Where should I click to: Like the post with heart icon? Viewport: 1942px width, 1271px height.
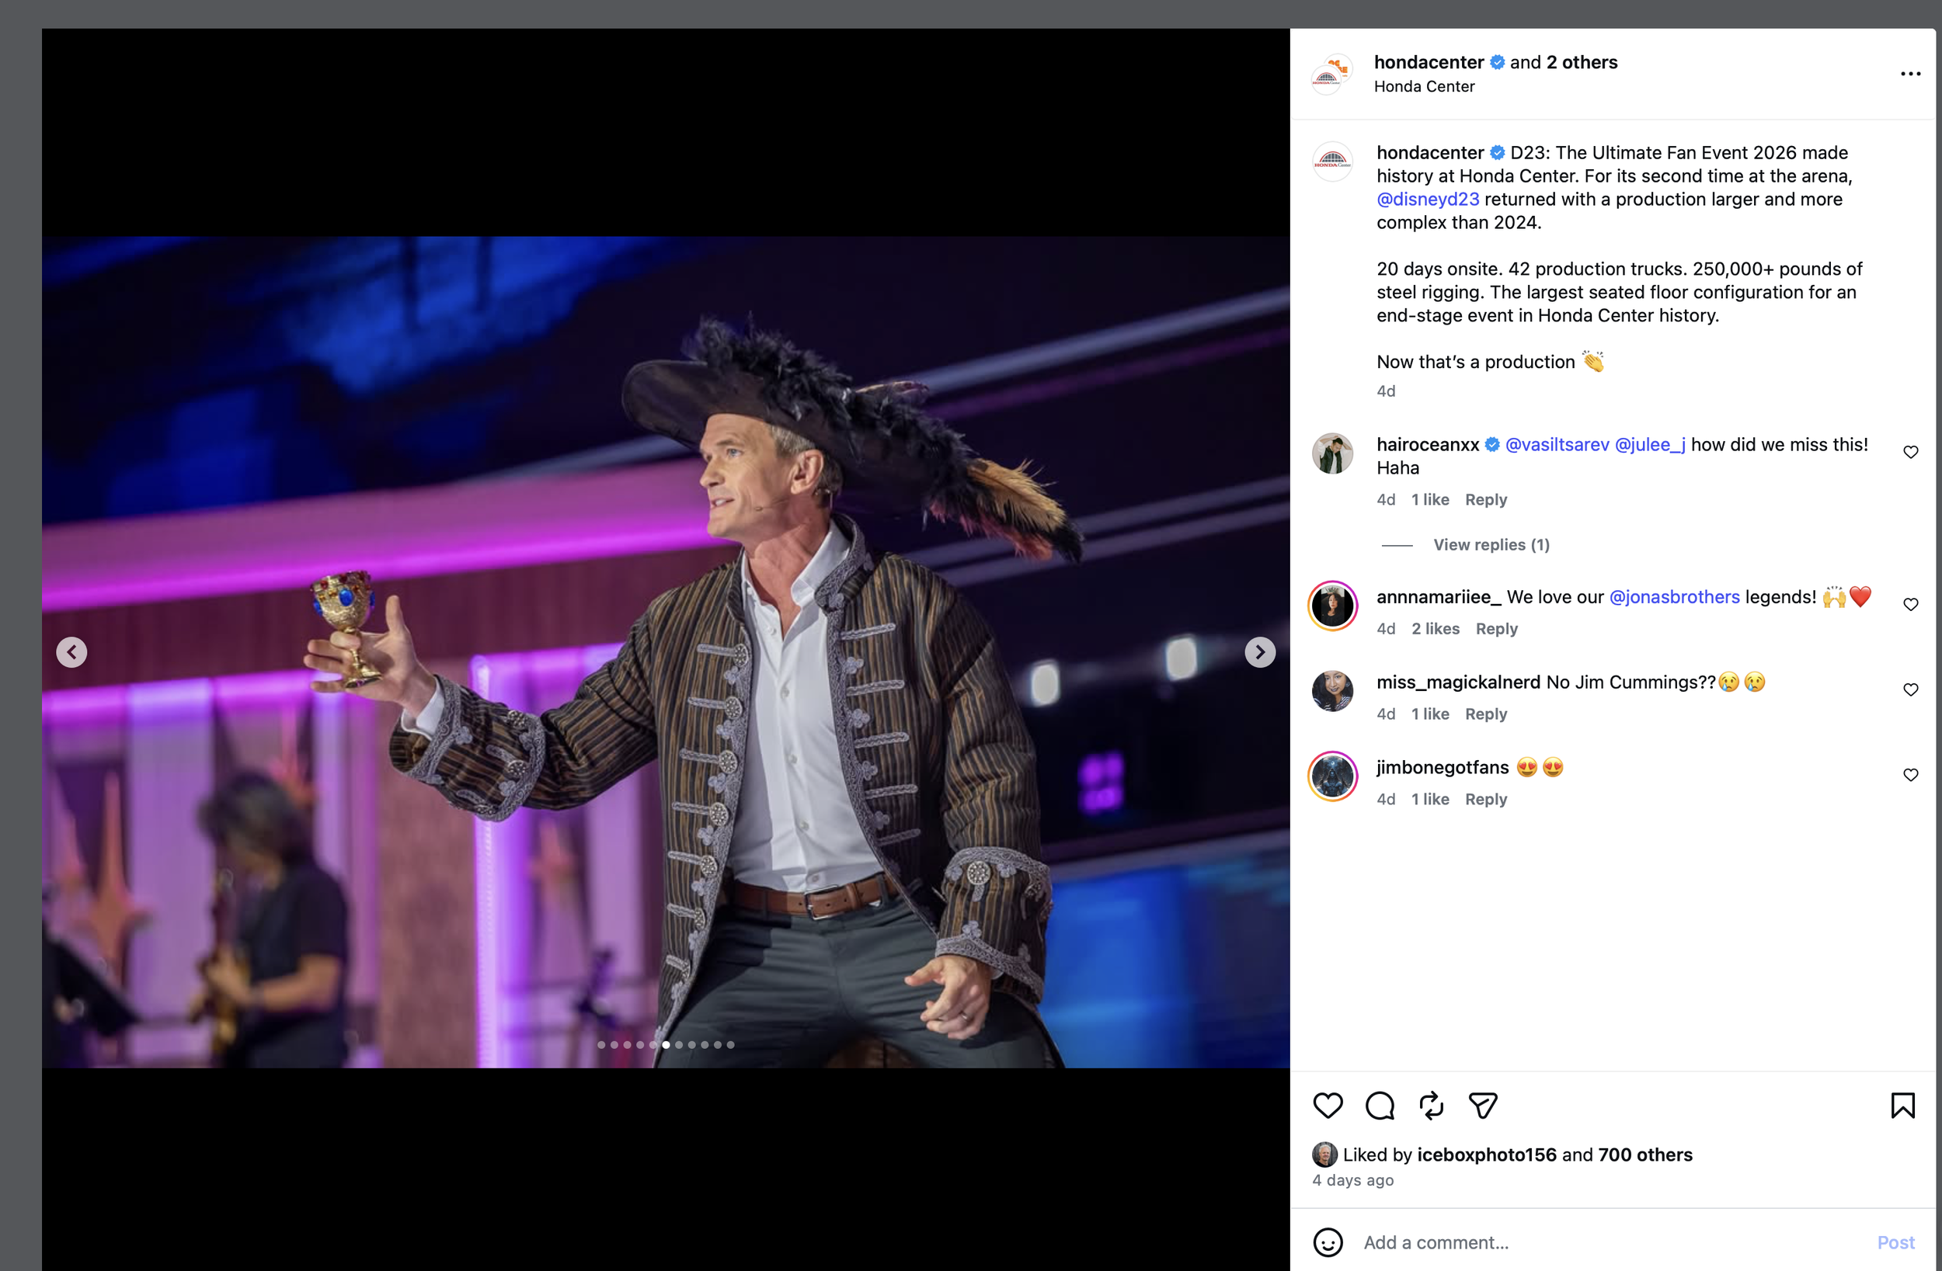[1328, 1106]
